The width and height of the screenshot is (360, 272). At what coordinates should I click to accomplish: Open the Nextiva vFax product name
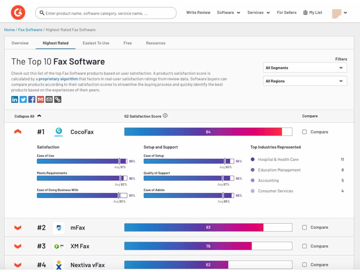tap(88, 265)
